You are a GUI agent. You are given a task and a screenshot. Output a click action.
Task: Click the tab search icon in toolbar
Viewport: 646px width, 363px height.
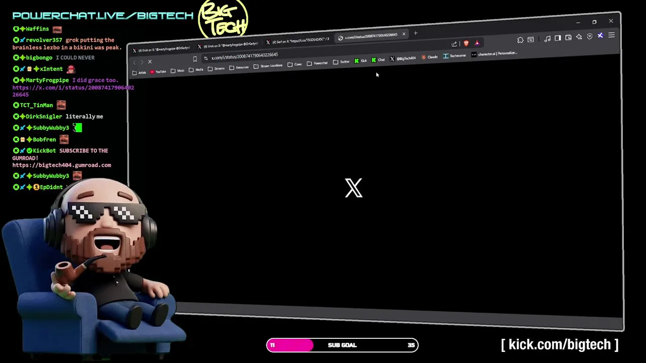point(530,39)
